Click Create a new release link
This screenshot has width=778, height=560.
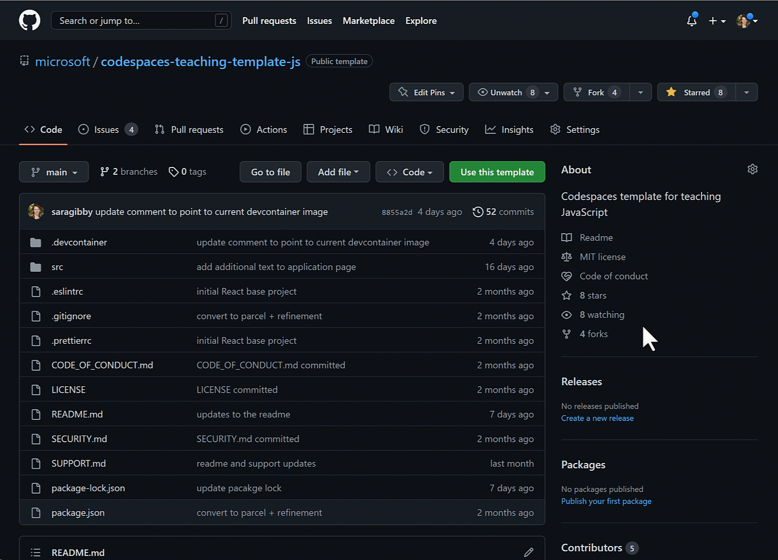coord(598,418)
